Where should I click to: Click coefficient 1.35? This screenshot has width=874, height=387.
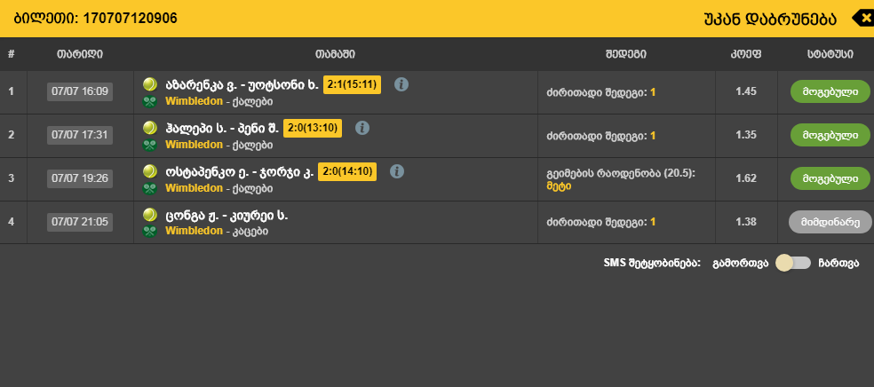click(746, 135)
